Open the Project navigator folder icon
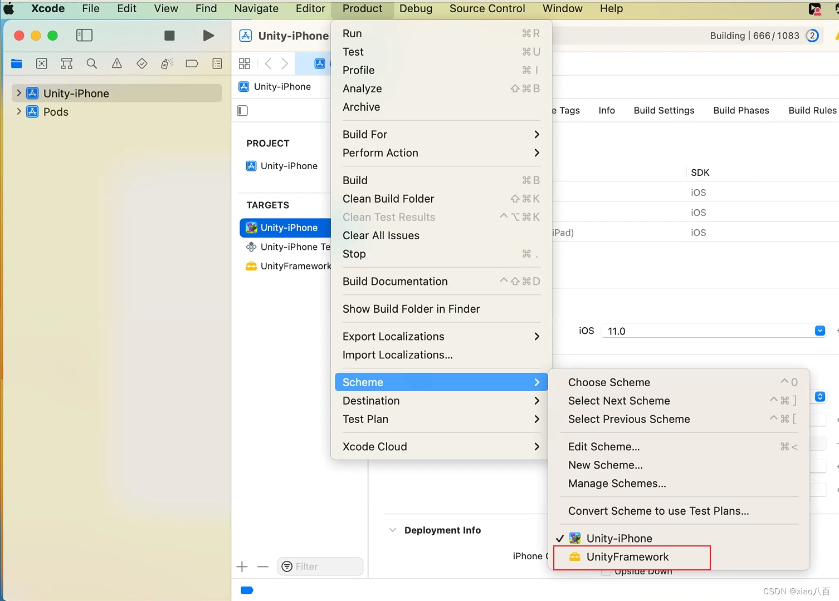Image resolution: width=839 pixels, height=601 pixels. click(x=17, y=63)
